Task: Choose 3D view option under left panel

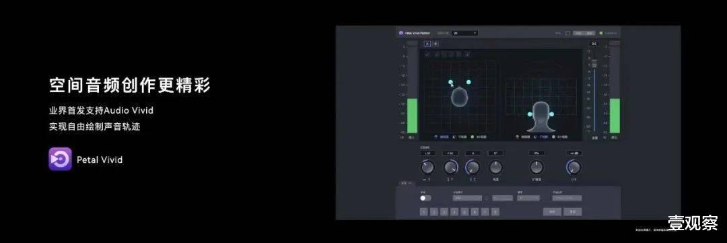Action: pyautogui.click(x=479, y=137)
